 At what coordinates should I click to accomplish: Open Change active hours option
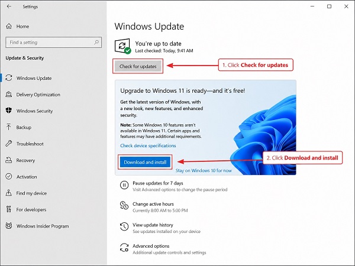tap(153, 204)
